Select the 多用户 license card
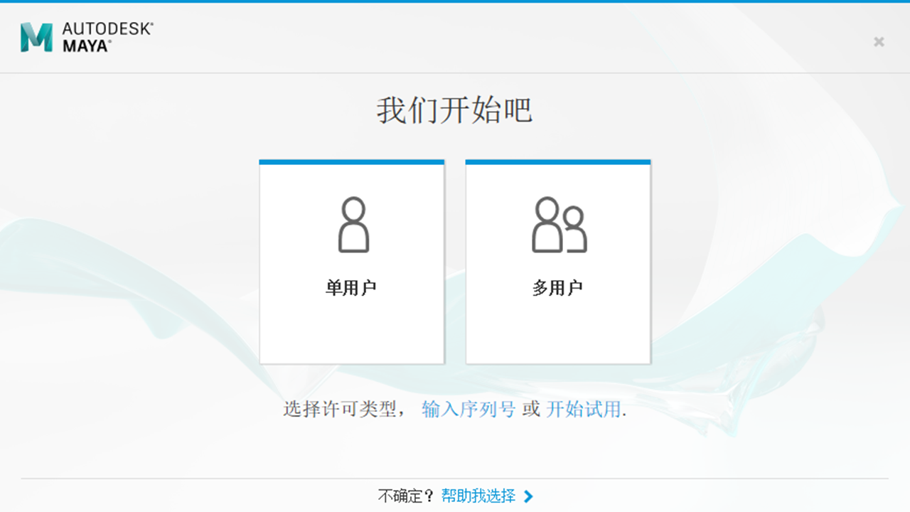 click(558, 263)
